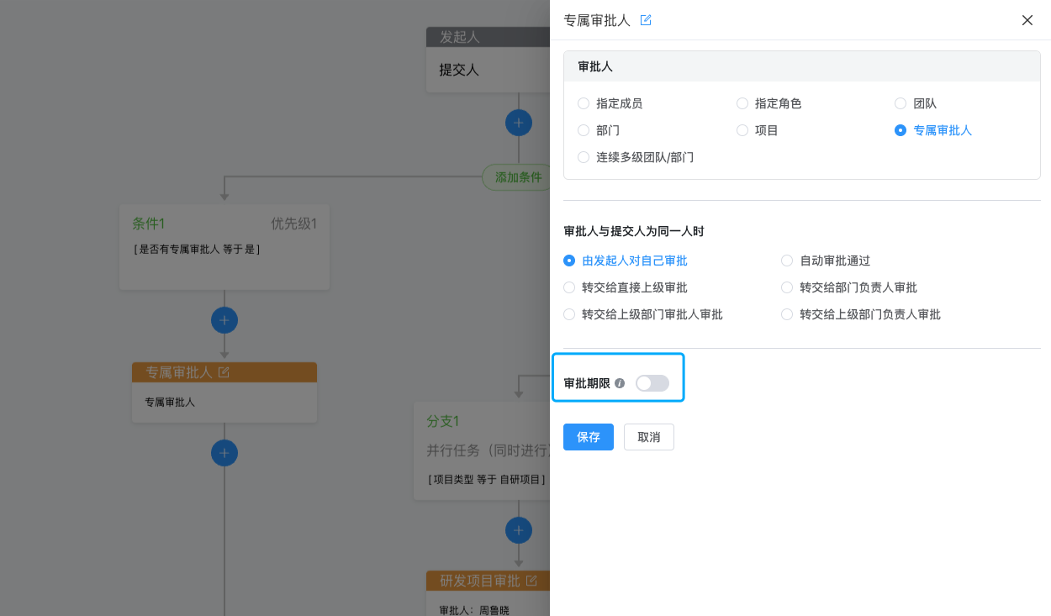Save settings with 保存 button
Screen dimensions: 1051x616
click(589, 437)
